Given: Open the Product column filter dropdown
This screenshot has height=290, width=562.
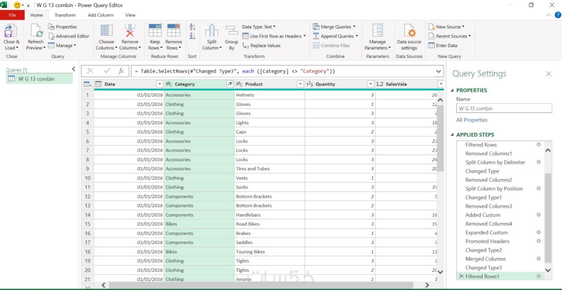Looking at the screenshot, I should [x=300, y=84].
